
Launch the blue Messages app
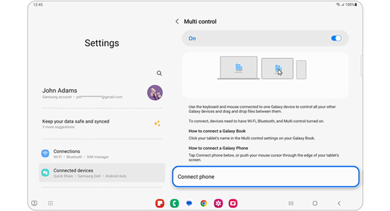pyautogui.click(x=189, y=203)
